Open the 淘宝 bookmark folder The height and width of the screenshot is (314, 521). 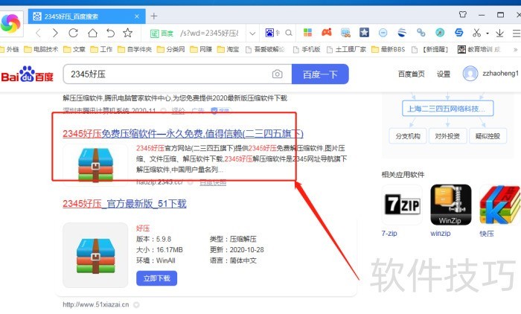(228, 50)
